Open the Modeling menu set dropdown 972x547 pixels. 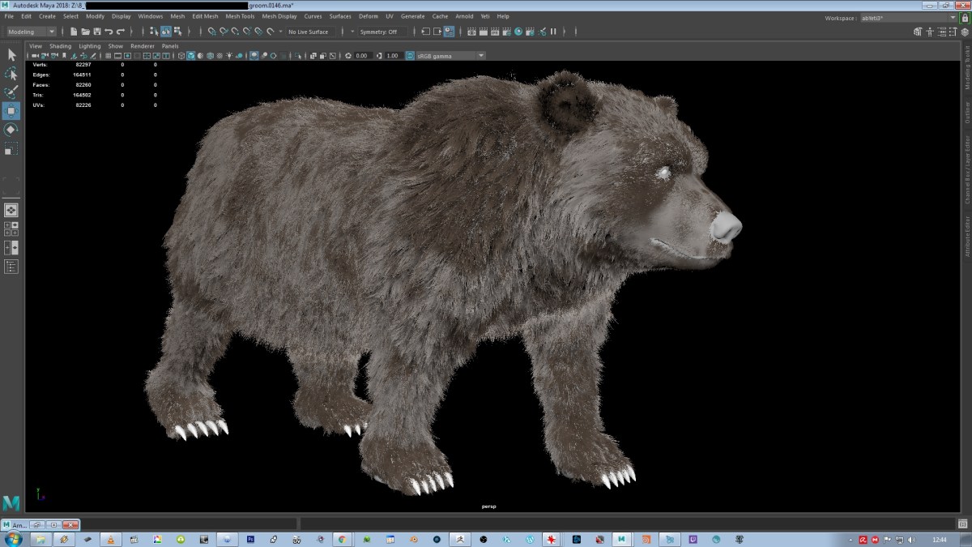point(31,32)
